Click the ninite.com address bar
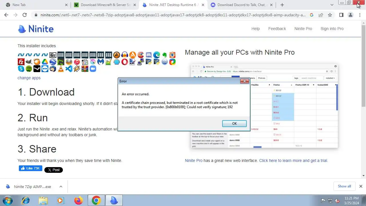This screenshot has height=206, width=366. click(173, 15)
